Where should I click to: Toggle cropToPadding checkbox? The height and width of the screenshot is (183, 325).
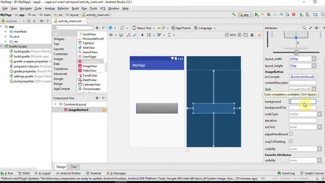(x=291, y=141)
